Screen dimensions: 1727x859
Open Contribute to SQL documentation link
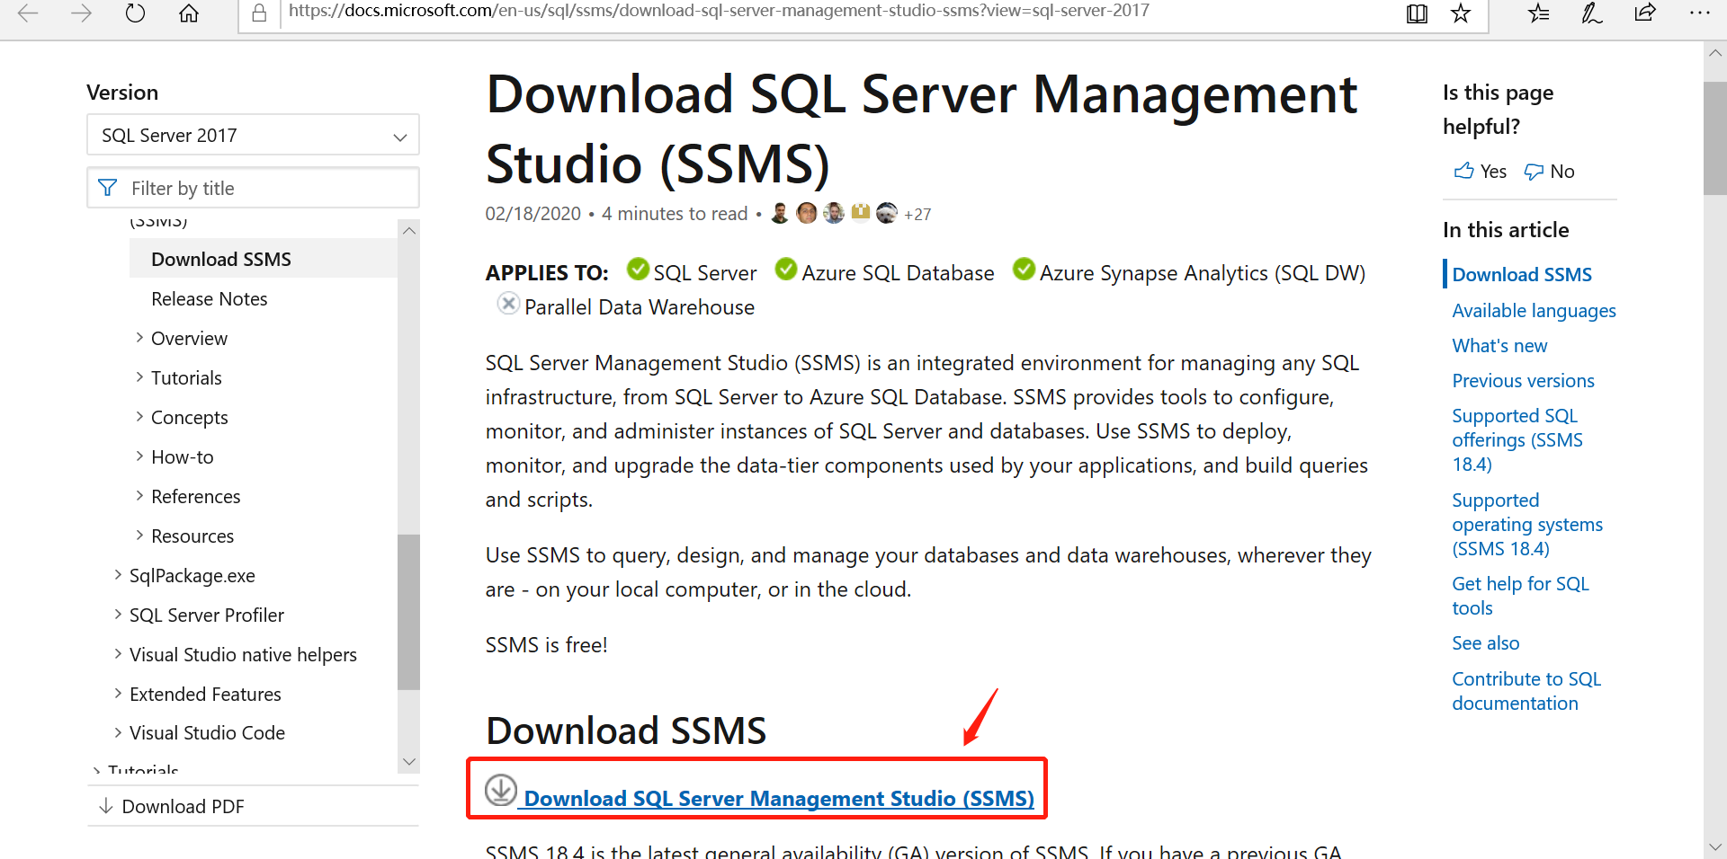pyautogui.click(x=1526, y=690)
